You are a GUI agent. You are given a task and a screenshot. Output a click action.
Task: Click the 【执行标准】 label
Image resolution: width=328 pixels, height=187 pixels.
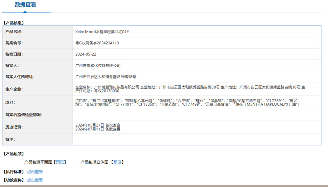click(14, 172)
